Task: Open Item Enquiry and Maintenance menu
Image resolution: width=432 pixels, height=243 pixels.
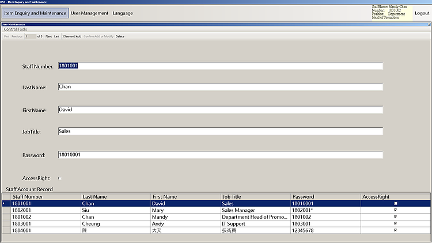Action: coord(35,13)
